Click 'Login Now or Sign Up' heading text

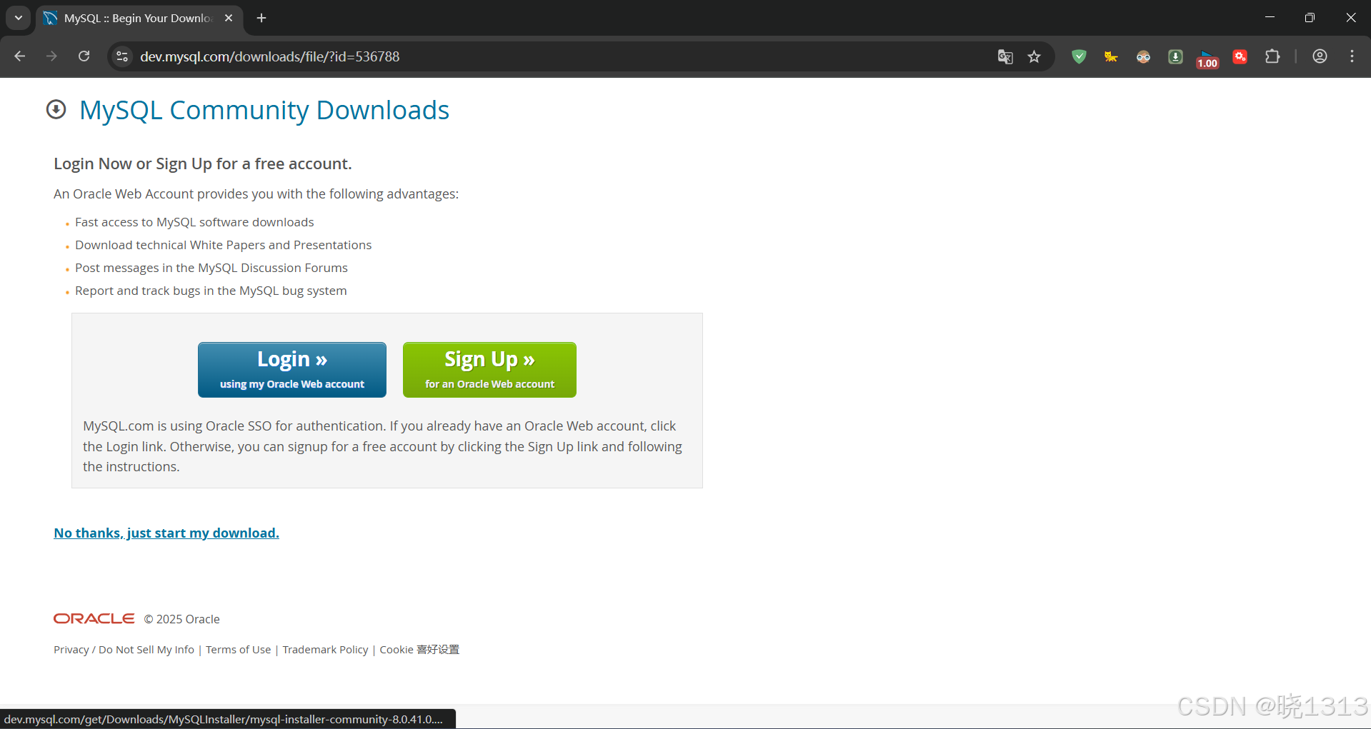pyautogui.click(x=203, y=164)
